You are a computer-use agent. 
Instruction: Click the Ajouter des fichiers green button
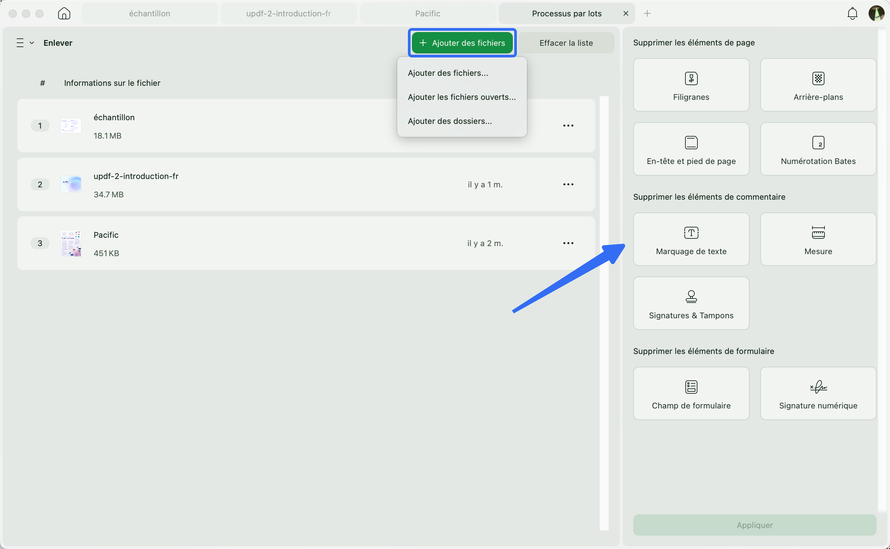(x=462, y=43)
